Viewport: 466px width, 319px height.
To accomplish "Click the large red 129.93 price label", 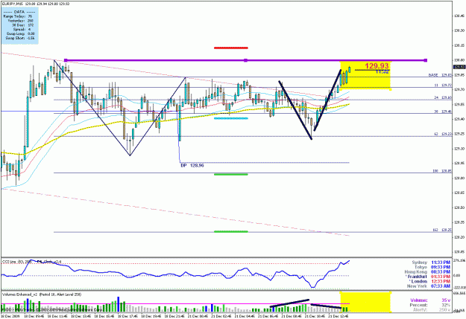I will (x=377, y=66).
